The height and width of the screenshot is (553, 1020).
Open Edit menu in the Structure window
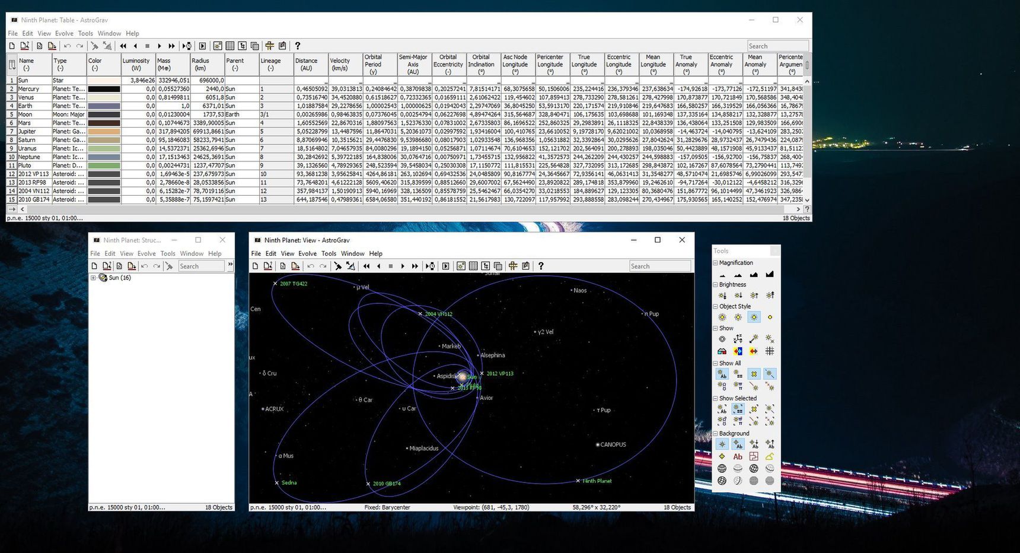point(110,253)
